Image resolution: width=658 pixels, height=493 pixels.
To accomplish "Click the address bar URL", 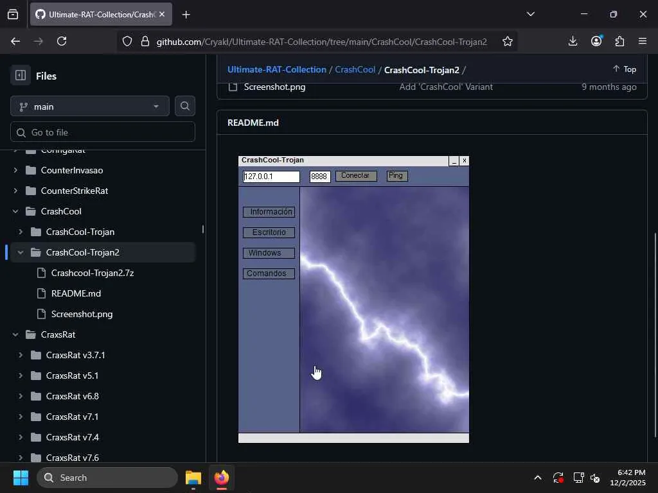I will pos(321,42).
